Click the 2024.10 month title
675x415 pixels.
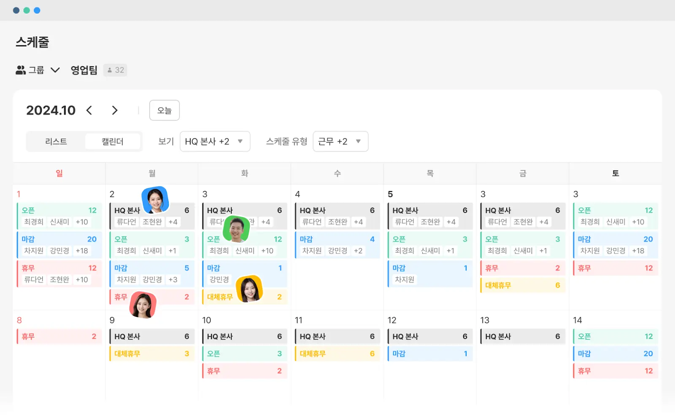point(51,110)
